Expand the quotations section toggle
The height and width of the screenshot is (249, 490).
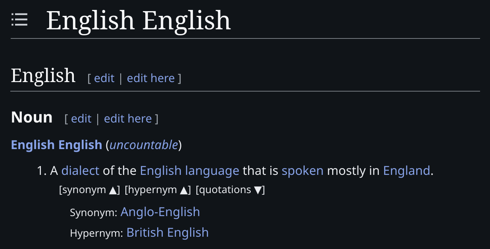click(230, 190)
